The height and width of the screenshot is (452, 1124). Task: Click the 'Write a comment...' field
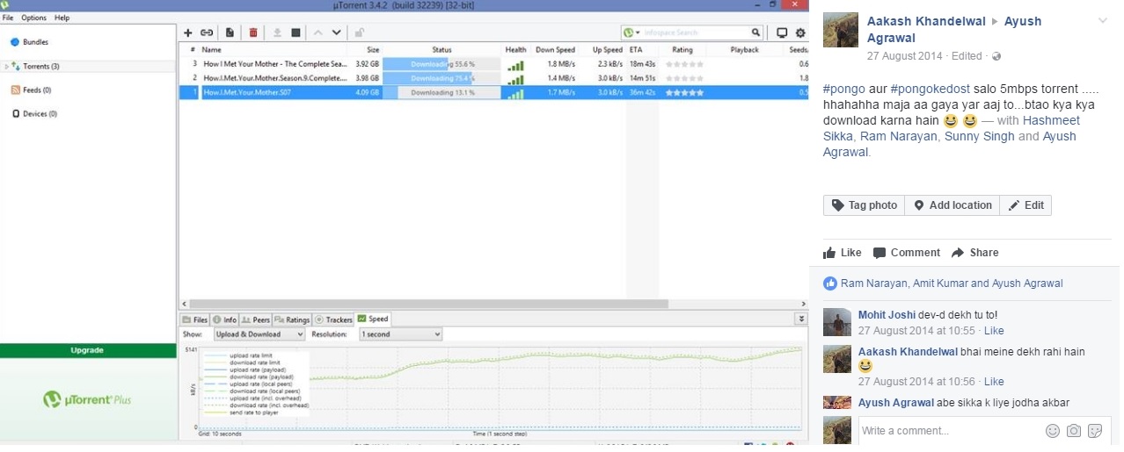point(950,431)
